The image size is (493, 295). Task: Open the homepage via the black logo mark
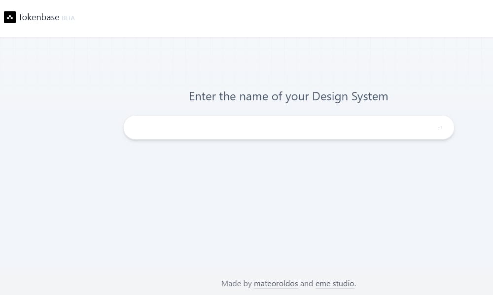coord(10,17)
